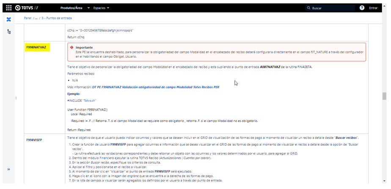Screen dimensions: 391x189
Task: Click the vertical scrollbar thumb
Action: point(384,96)
